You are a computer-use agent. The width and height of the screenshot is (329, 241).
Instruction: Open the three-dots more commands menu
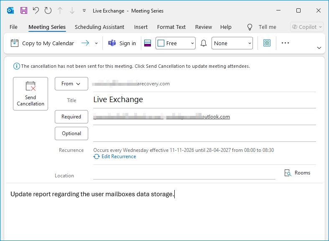click(285, 43)
